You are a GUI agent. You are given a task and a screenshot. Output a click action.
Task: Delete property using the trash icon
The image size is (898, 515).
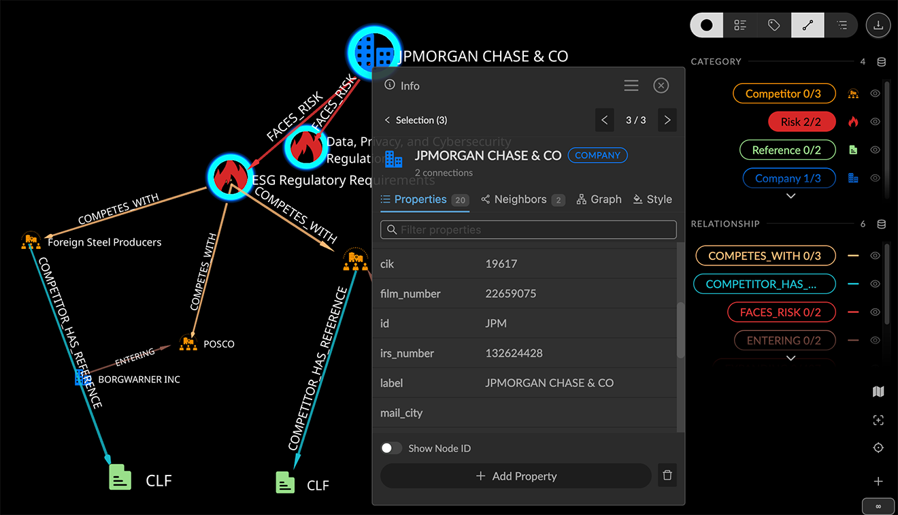667,476
